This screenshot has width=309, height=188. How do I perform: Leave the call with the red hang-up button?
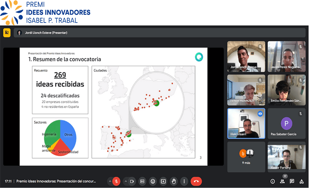pos(196,181)
